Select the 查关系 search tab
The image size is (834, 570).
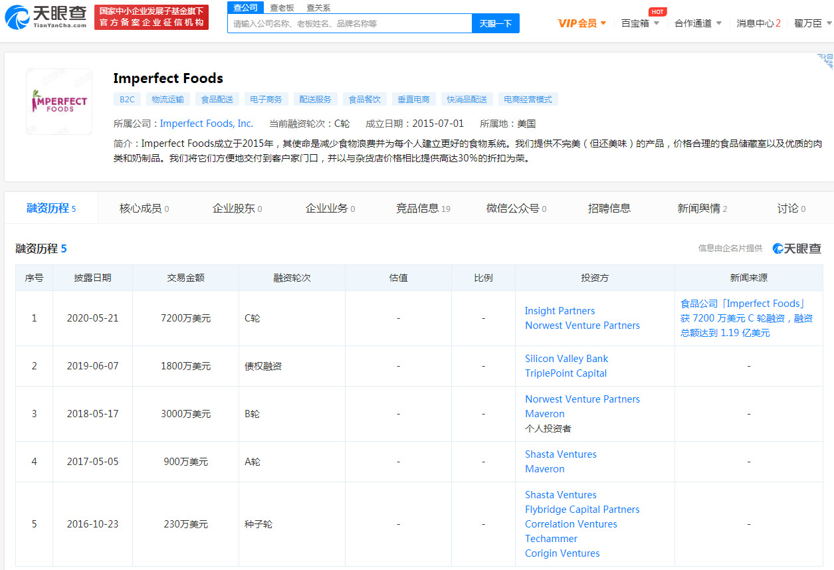pyautogui.click(x=318, y=8)
